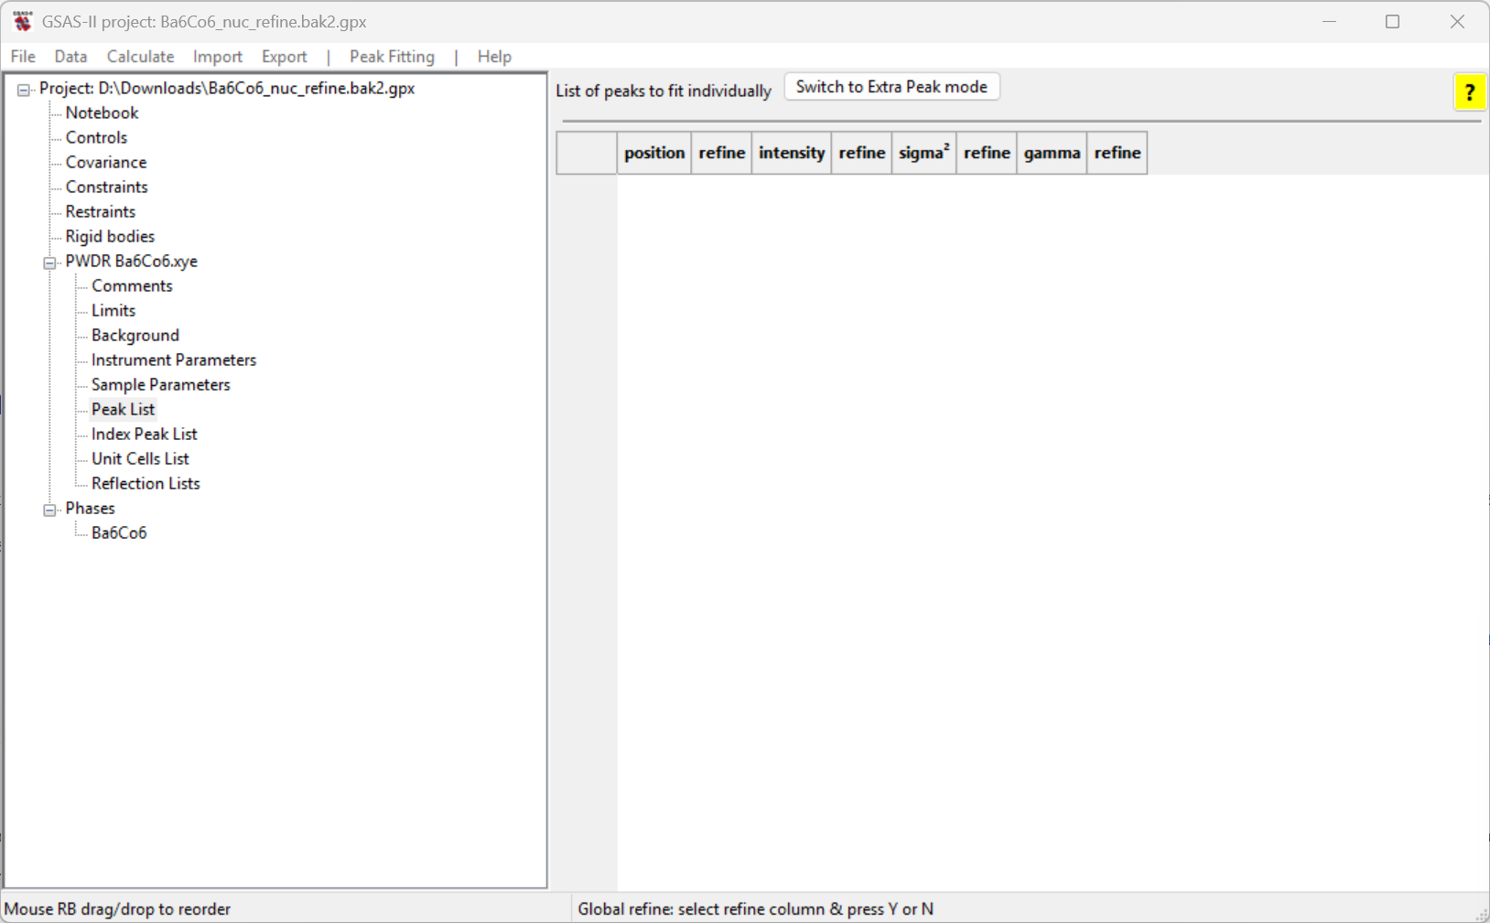Select the Rigid bodies tree item
Viewport: 1490px width, 923px height.
[110, 236]
